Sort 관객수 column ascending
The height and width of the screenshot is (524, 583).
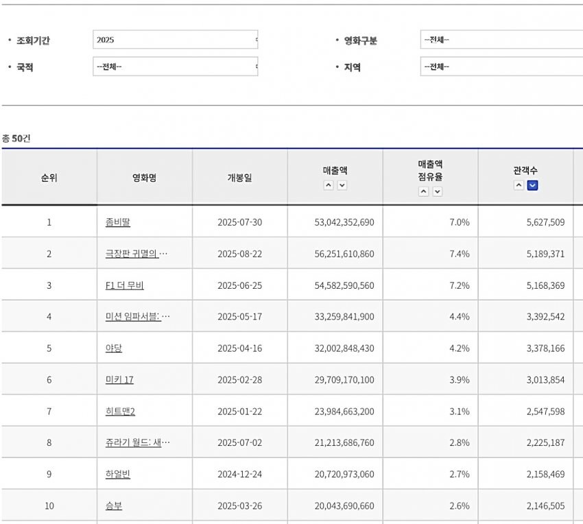point(519,185)
